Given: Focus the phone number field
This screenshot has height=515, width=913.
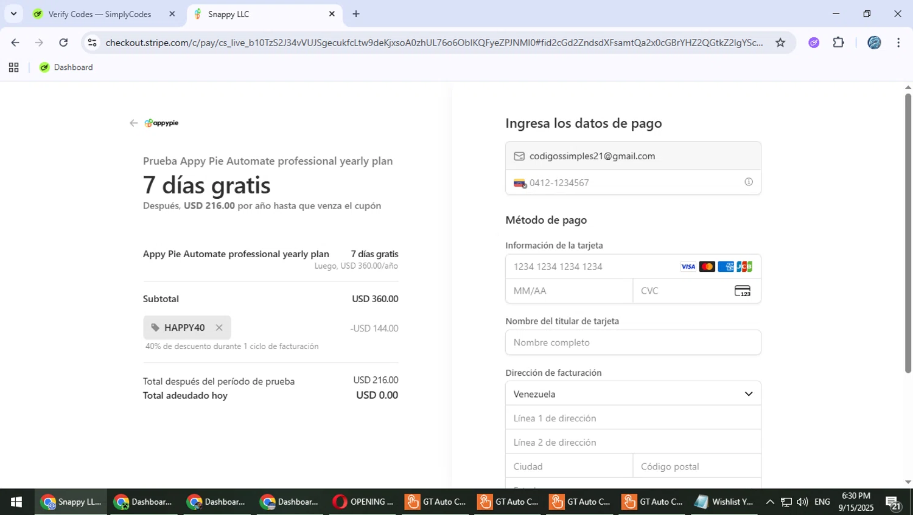Looking at the screenshot, I should point(633,182).
